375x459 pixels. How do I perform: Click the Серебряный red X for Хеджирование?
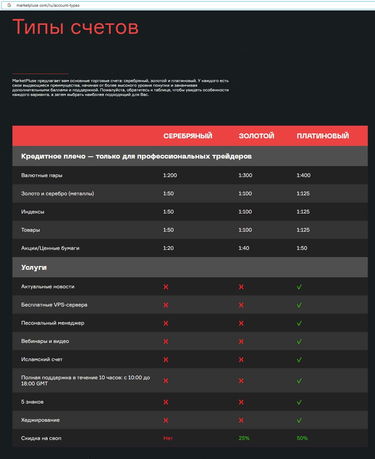click(166, 420)
